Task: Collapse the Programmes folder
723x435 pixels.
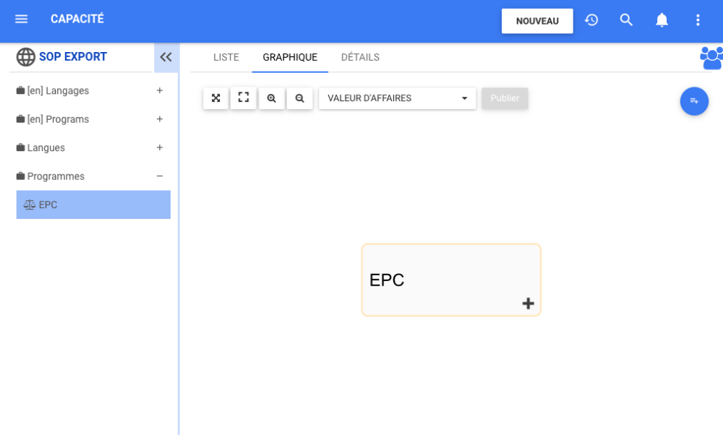Action: 160,176
